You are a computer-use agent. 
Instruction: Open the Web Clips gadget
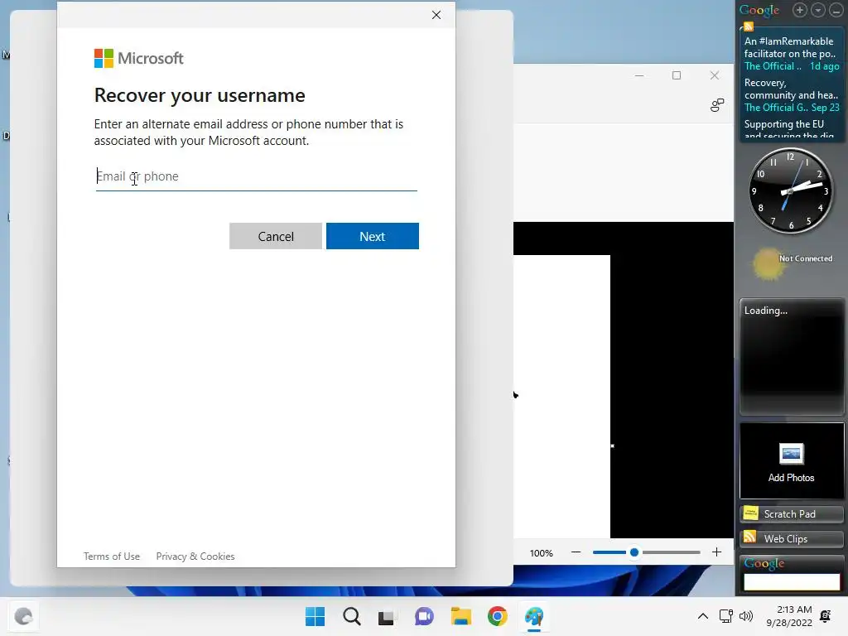point(791,538)
